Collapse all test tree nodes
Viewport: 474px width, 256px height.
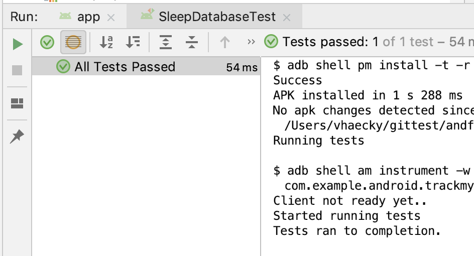[x=191, y=43]
